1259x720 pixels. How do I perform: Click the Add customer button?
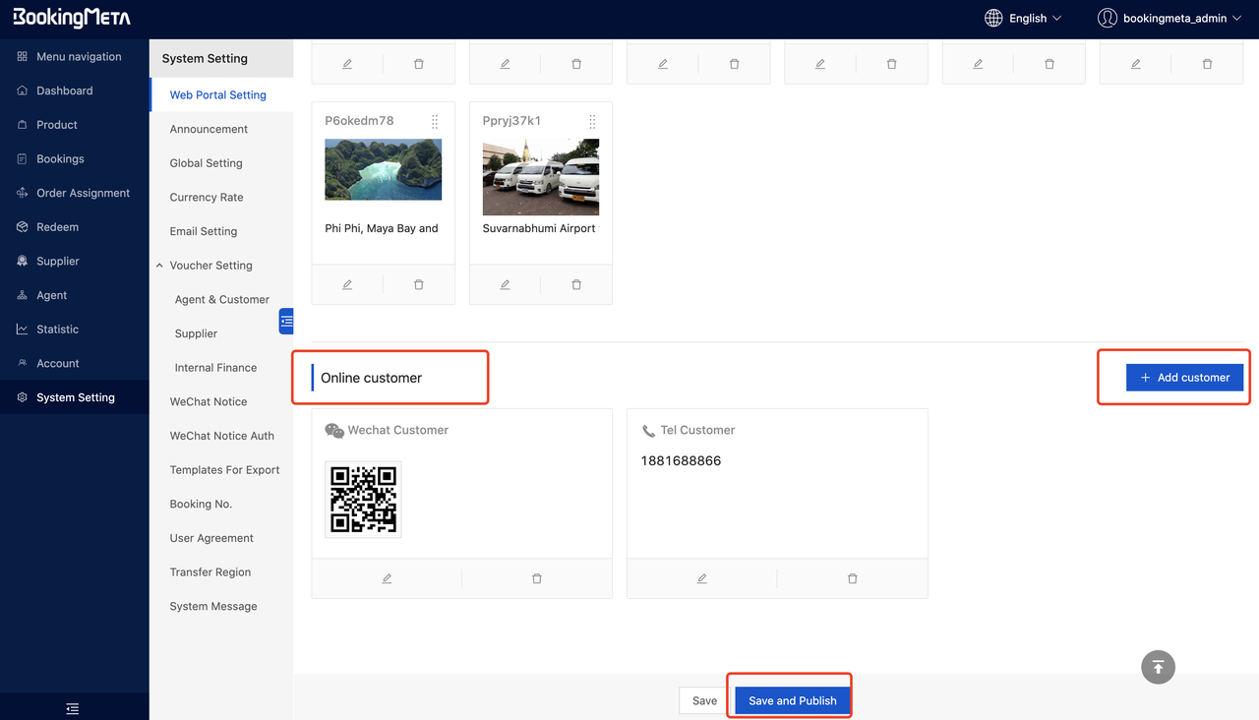coord(1184,378)
